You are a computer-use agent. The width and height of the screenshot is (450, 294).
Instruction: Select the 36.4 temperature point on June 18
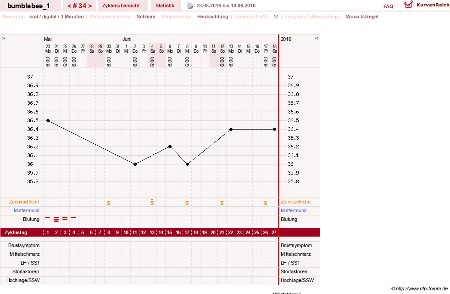[275, 130]
